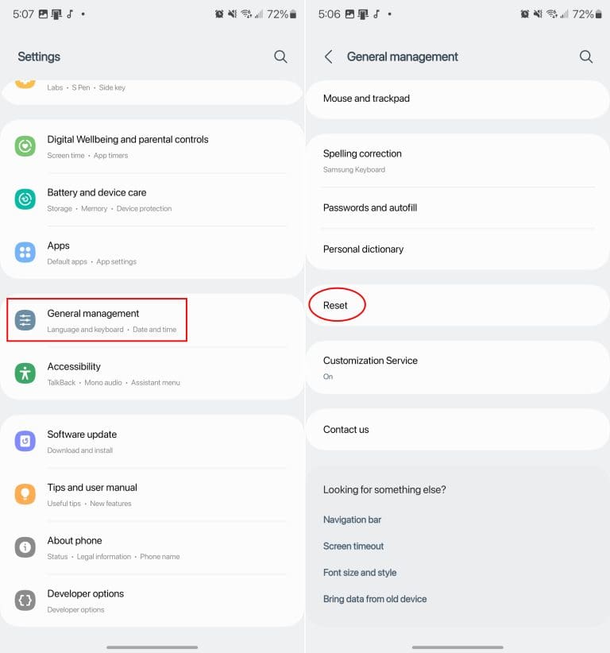
Task: Select the Screen timeout link
Action: click(353, 546)
